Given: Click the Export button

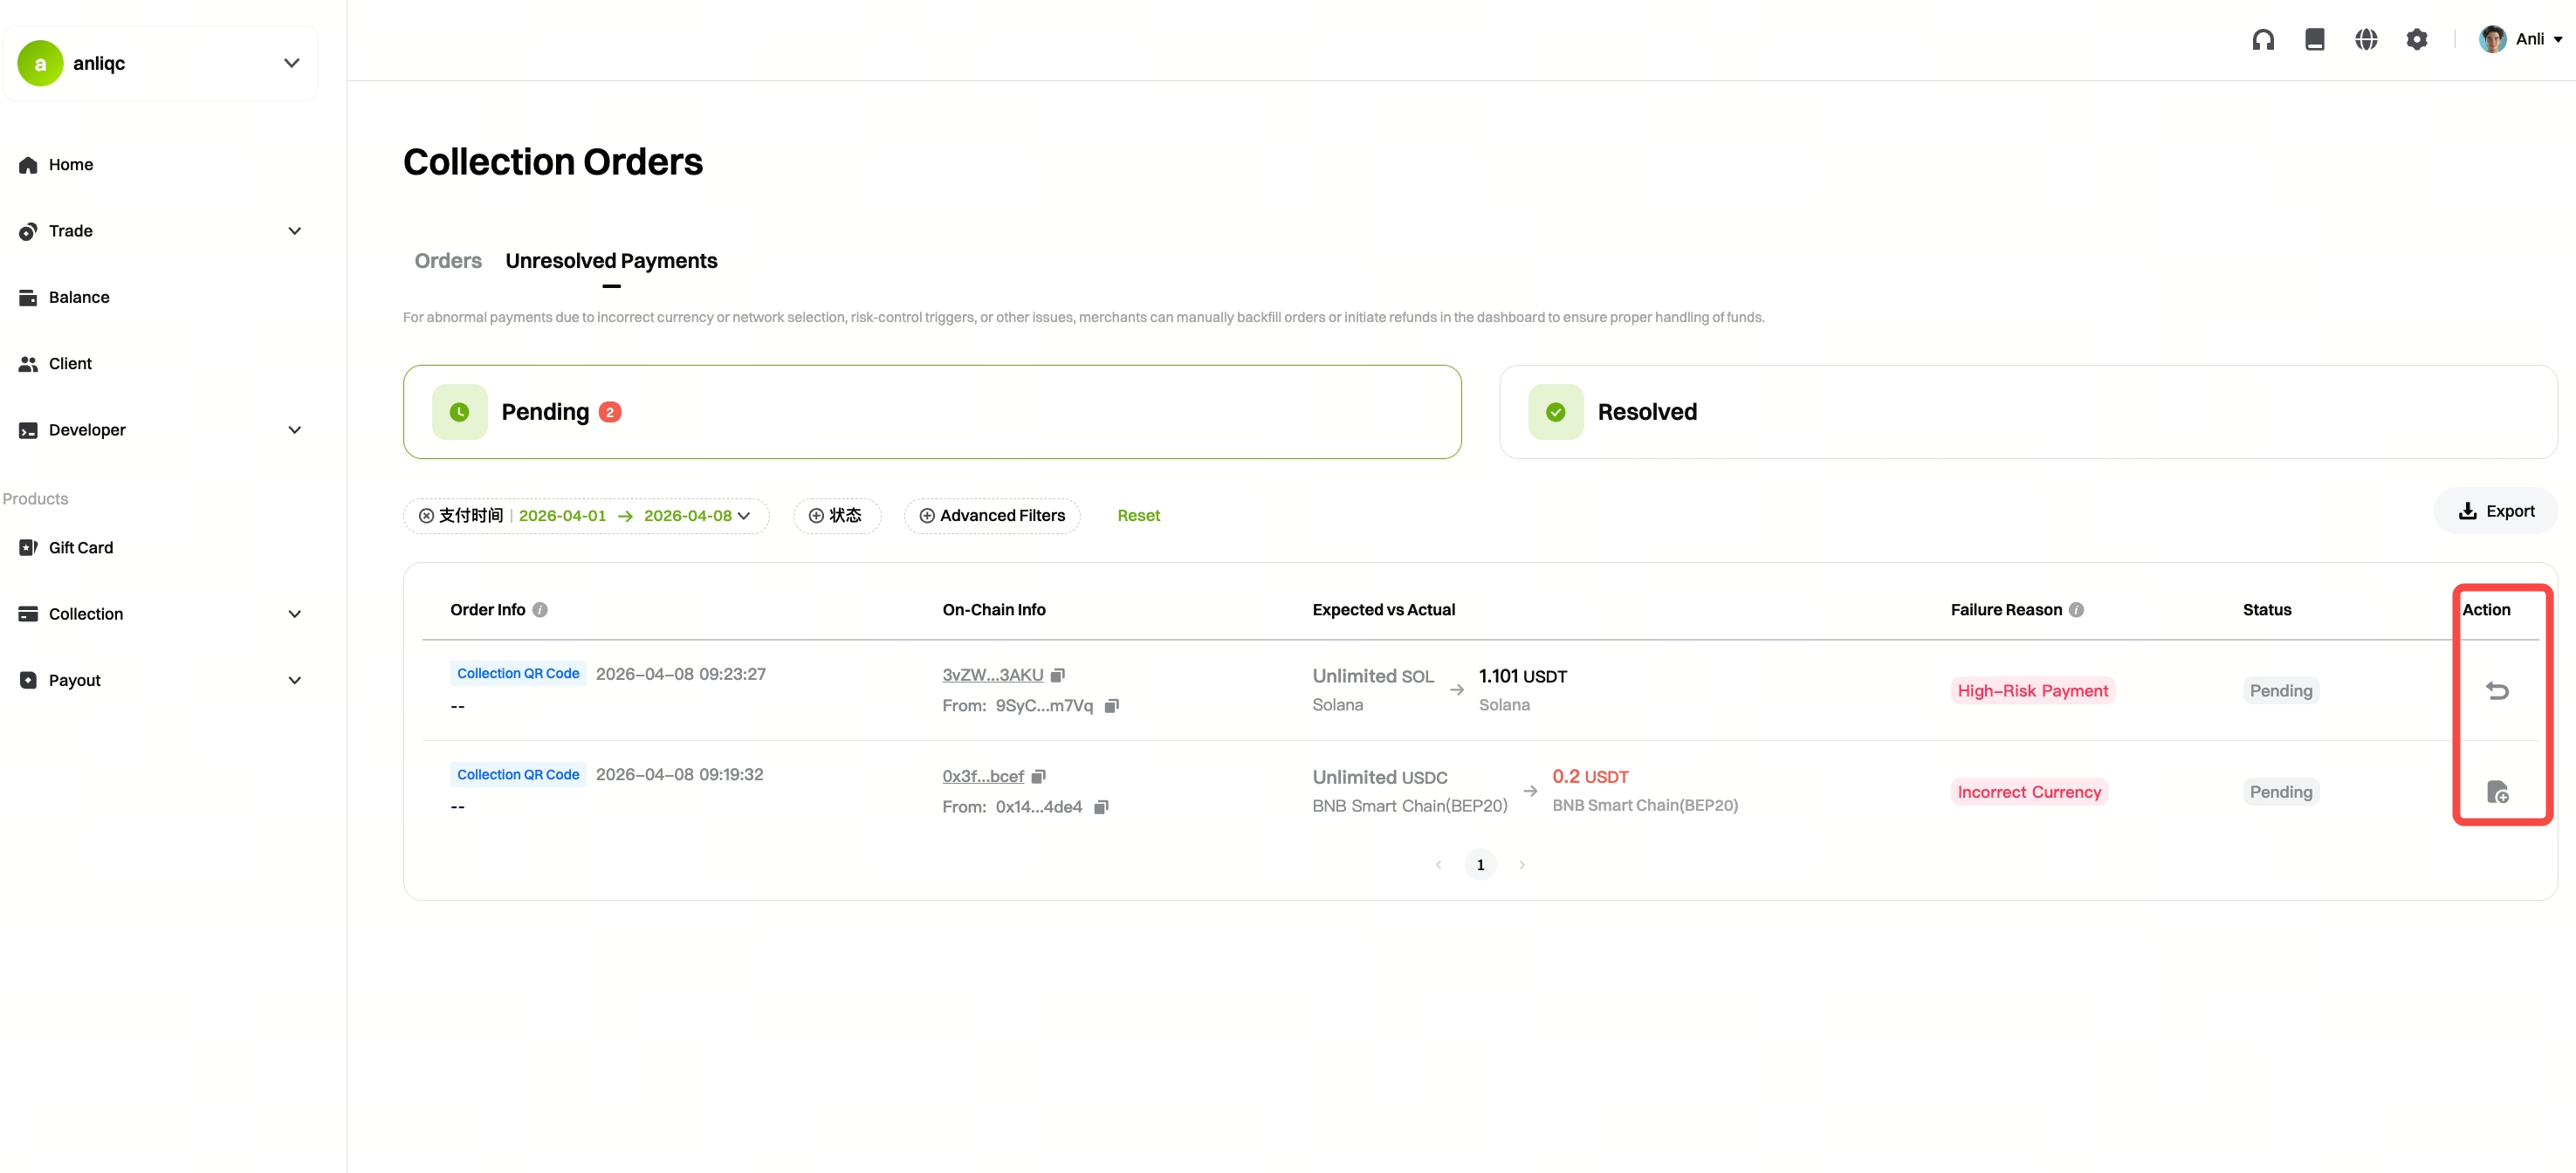Looking at the screenshot, I should click(2496, 511).
